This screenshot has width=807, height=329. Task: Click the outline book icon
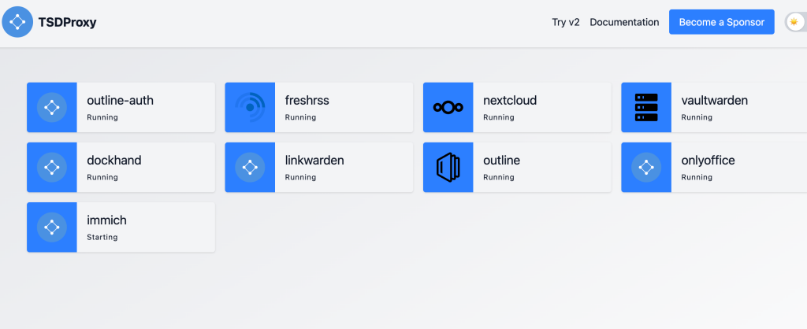point(448,167)
